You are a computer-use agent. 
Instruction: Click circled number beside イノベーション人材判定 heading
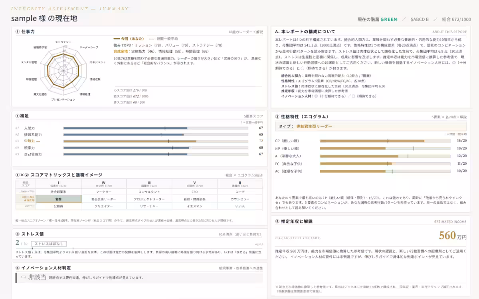pos(17,268)
